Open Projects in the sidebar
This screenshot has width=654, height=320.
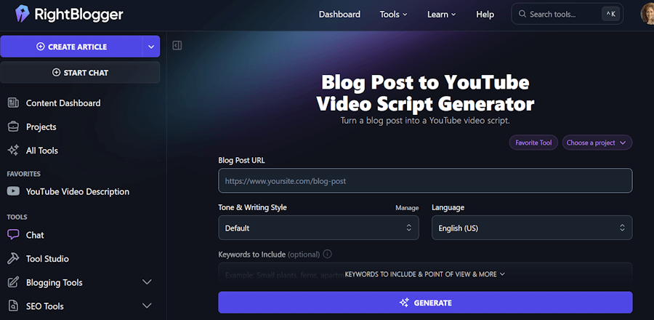click(x=41, y=127)
